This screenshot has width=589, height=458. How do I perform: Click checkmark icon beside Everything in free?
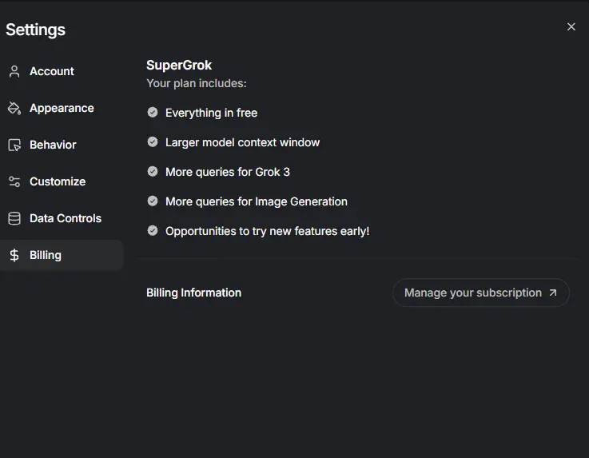tap(153, 113)
